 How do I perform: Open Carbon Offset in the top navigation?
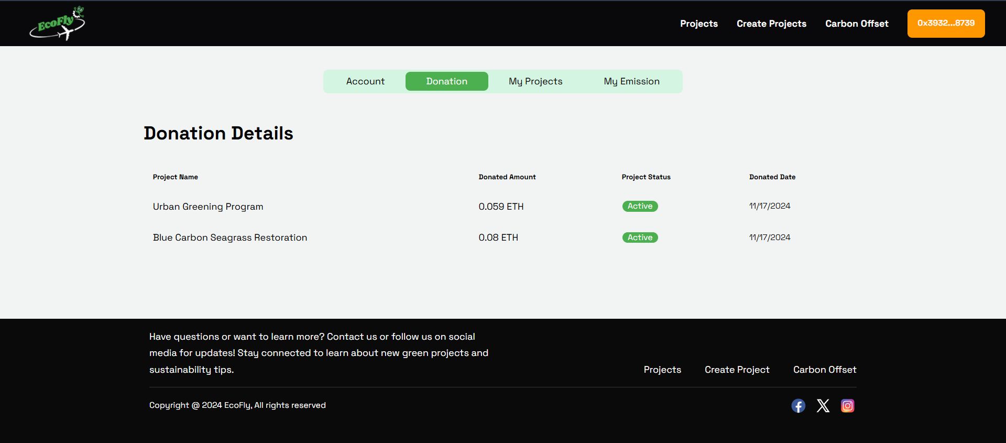[x=857, y=24]
